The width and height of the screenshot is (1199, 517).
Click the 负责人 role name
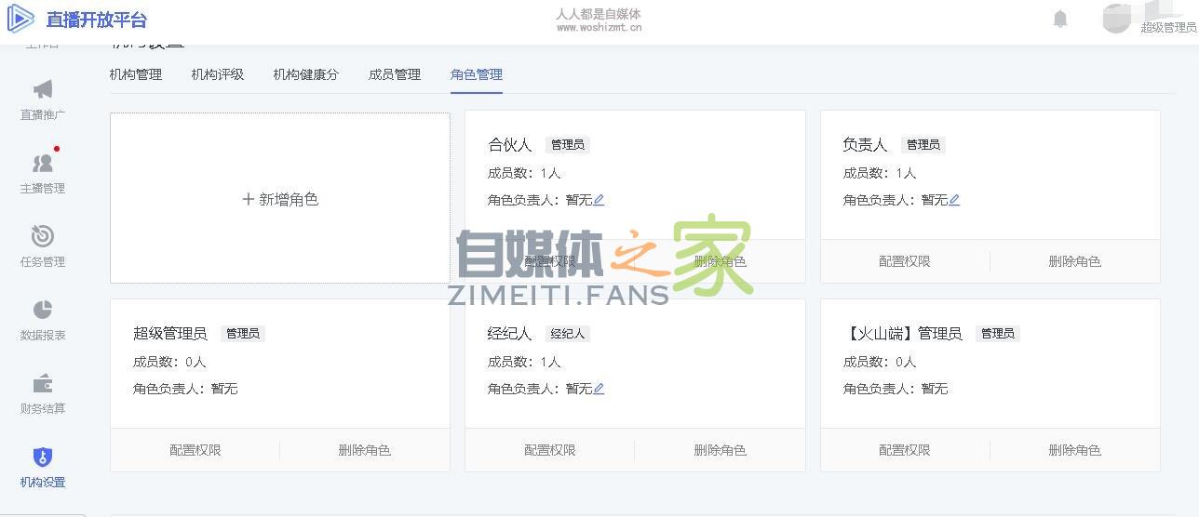point(866,145)
